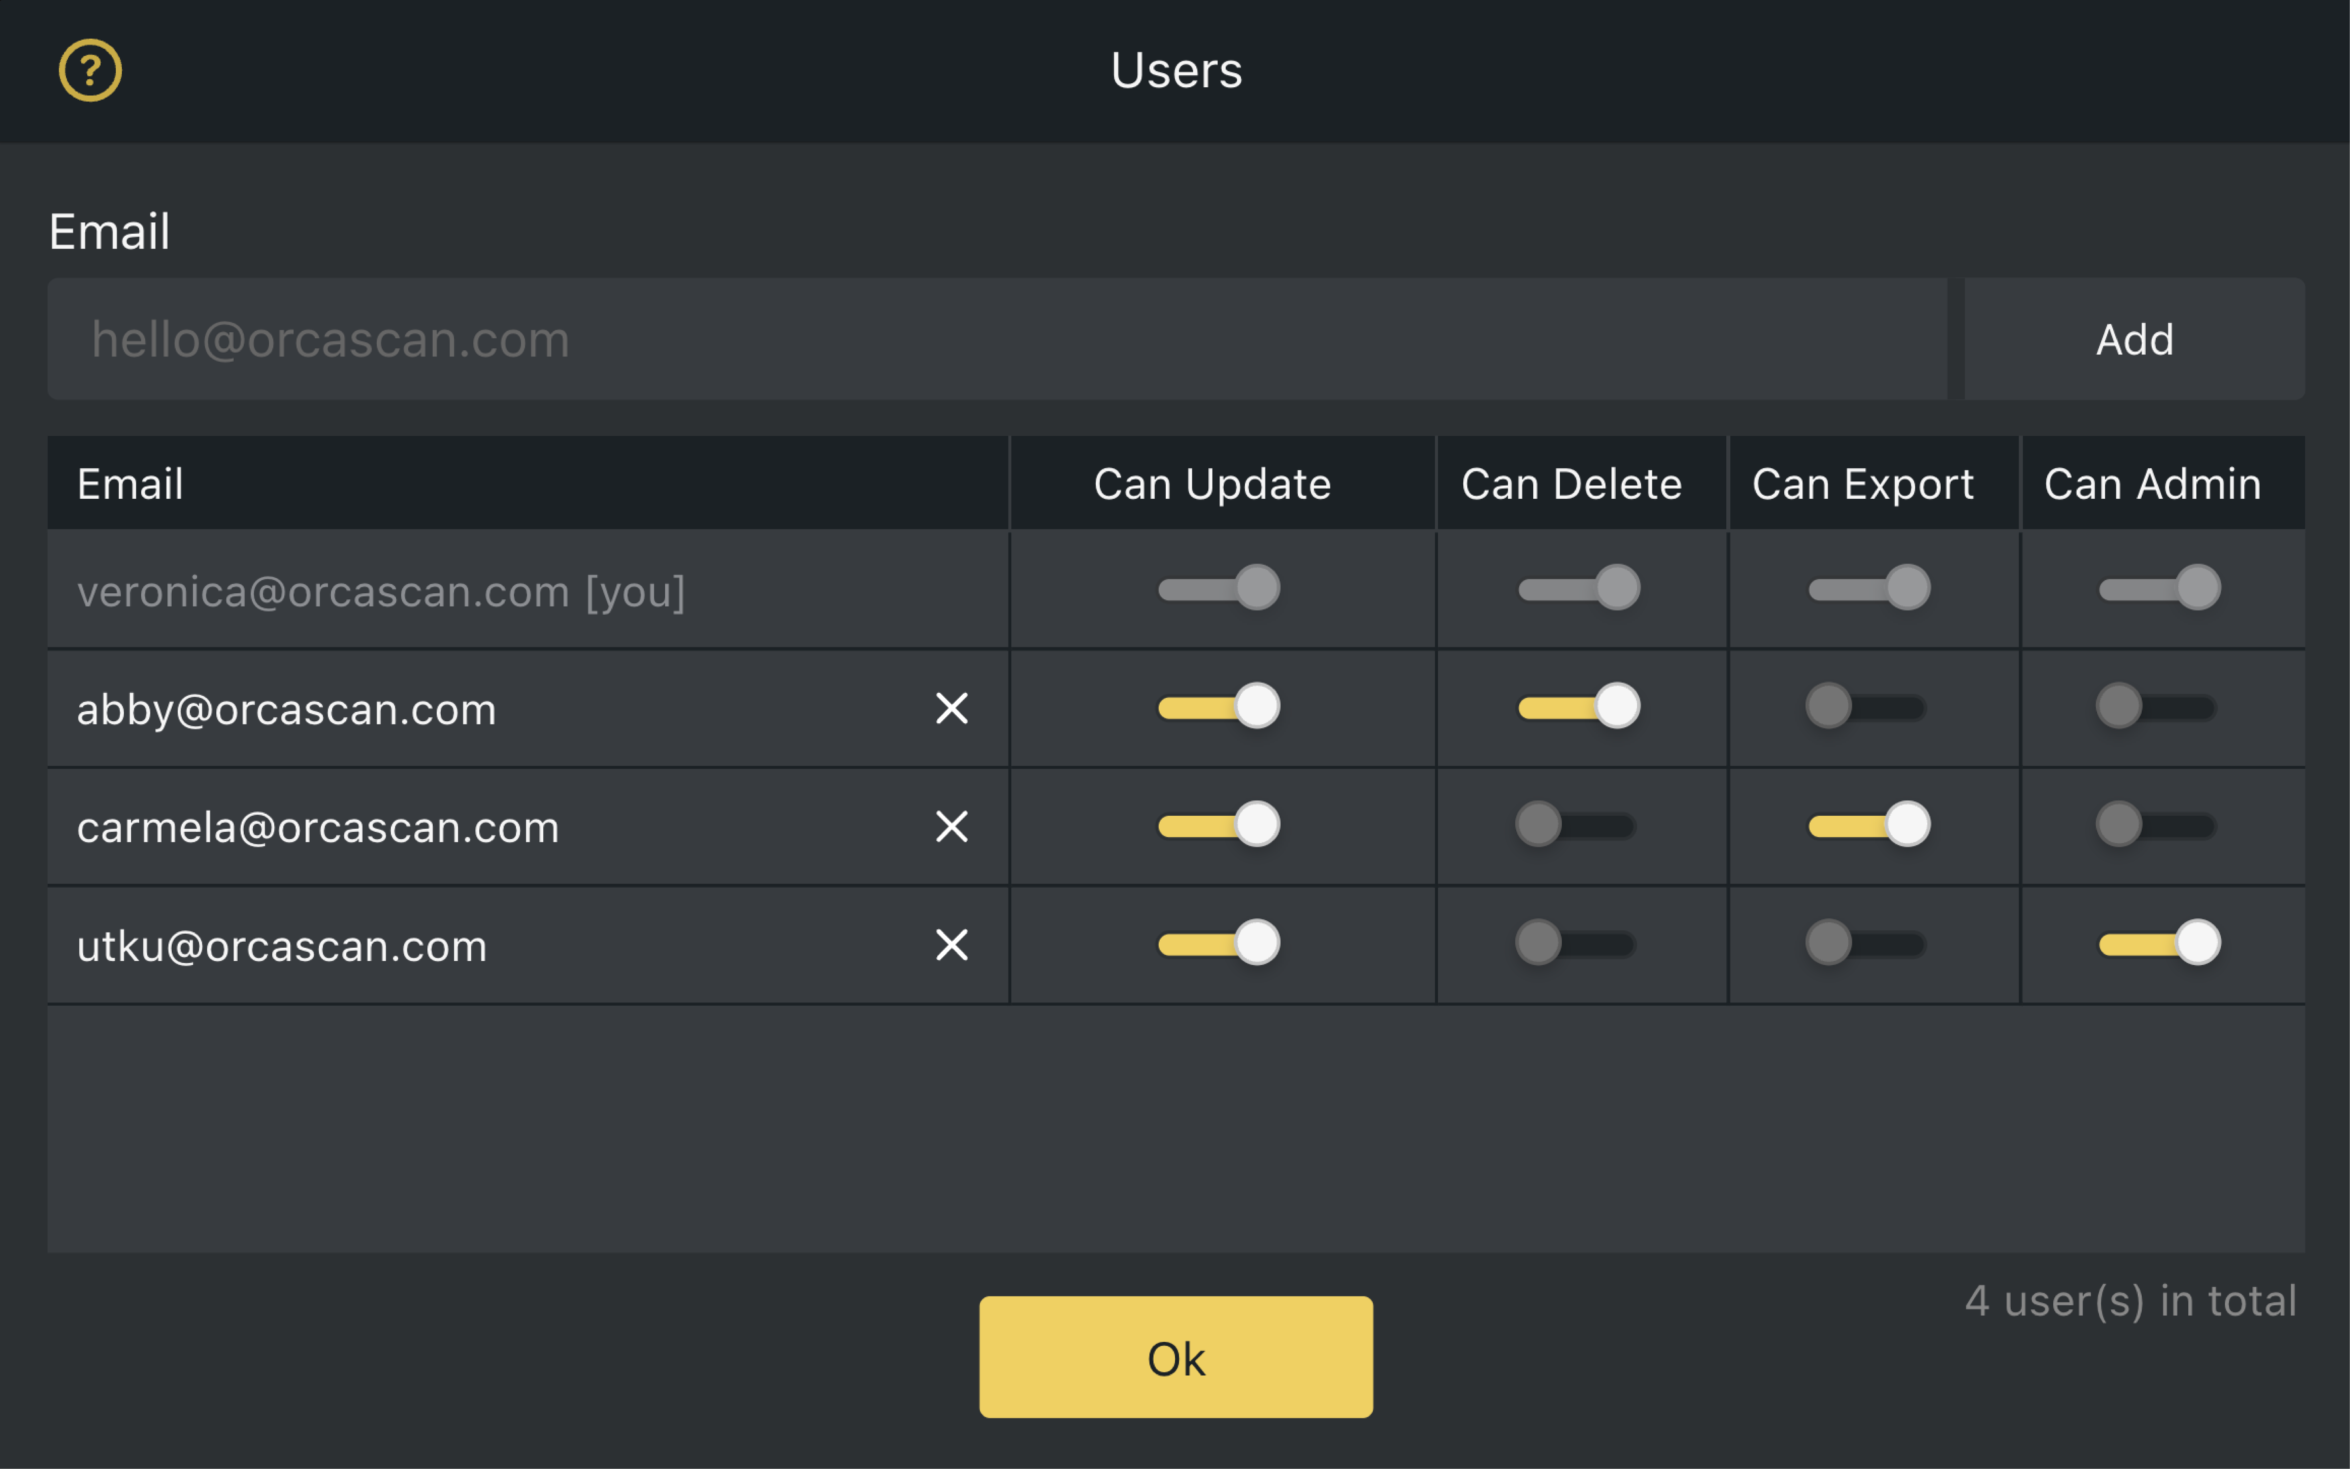The image size is (2350, 1469).
Task: Enable Can Admin for abby@orcascan.com
Action: (x=2158, y=706)
